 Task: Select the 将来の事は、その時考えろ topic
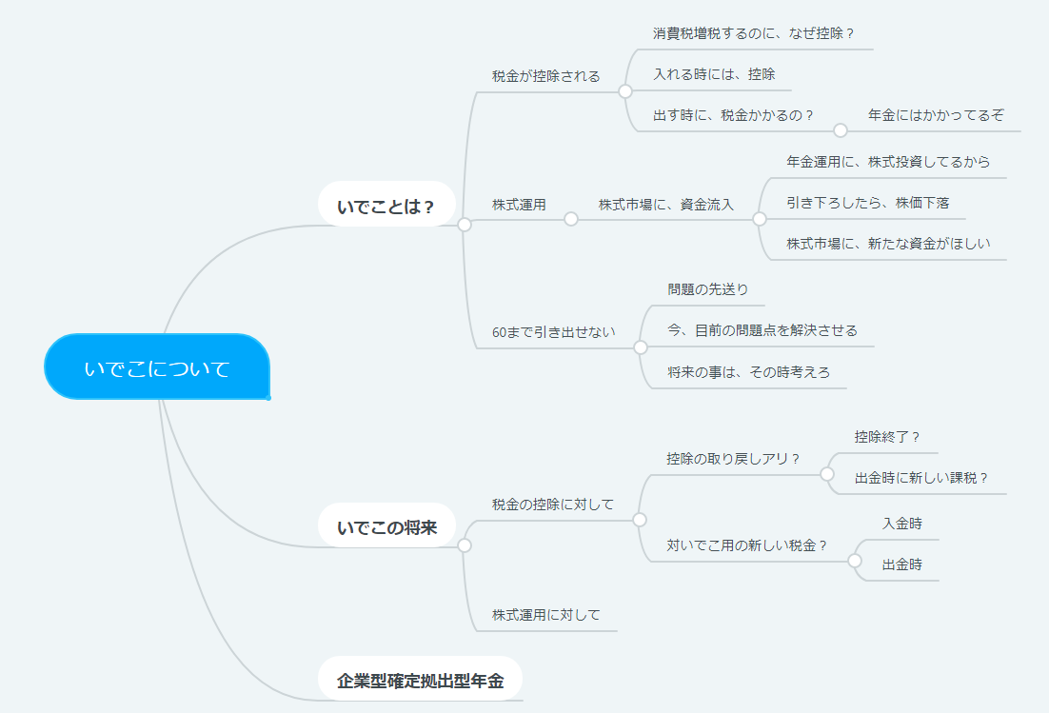point(748,372)
